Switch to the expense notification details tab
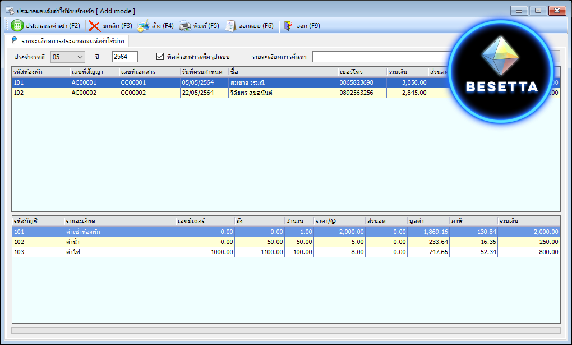572x345 pixels. [x=72, y=41]
